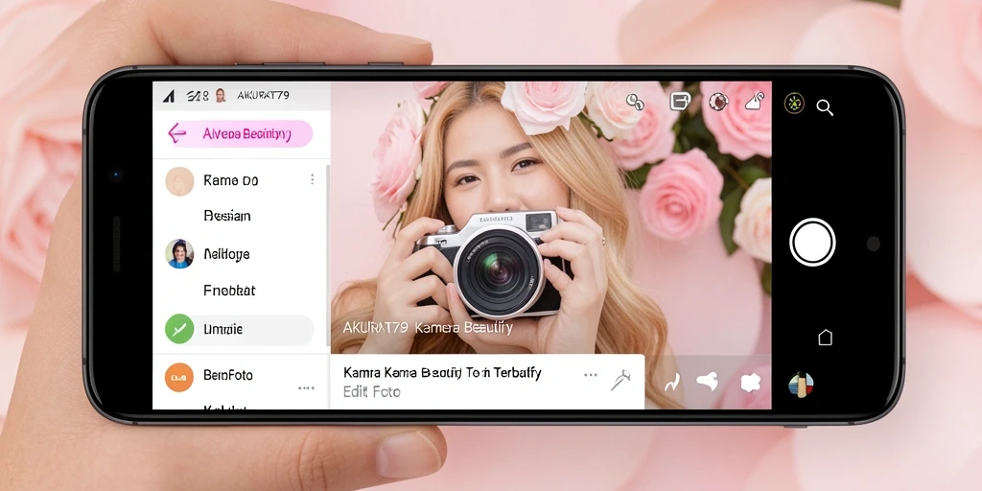Image resolution: width=982 pixels, height=491 pixels.
Task: Click the AKURAT79 Kamera Beauty watermark caption
Action: coord(428,328)
